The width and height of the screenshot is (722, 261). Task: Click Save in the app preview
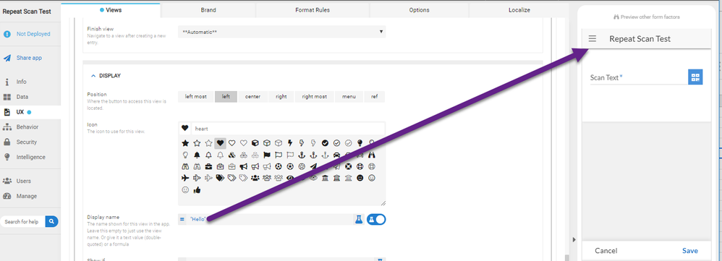coord(689,251)
